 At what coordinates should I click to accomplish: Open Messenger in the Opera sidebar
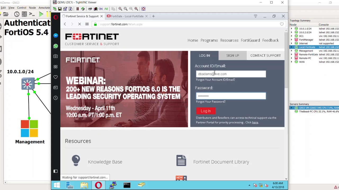coord(56,36)
